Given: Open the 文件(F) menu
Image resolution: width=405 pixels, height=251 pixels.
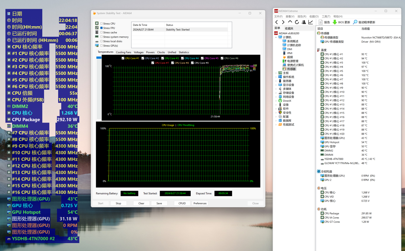Looking at the screenshot, I should pyautogui.click(x=278, y=16).
